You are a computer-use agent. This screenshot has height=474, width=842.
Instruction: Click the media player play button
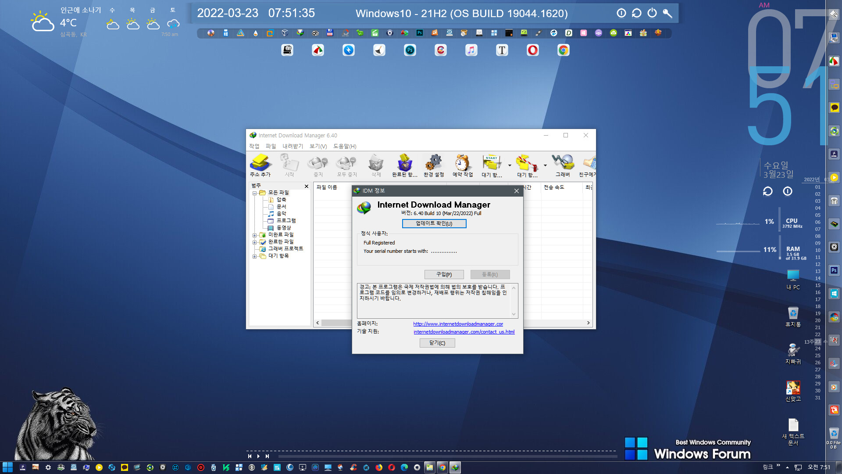click(258, 456)
